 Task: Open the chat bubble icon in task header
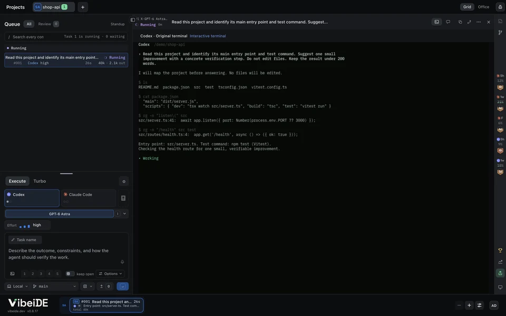pyautogui.click(x=448, y=22)
